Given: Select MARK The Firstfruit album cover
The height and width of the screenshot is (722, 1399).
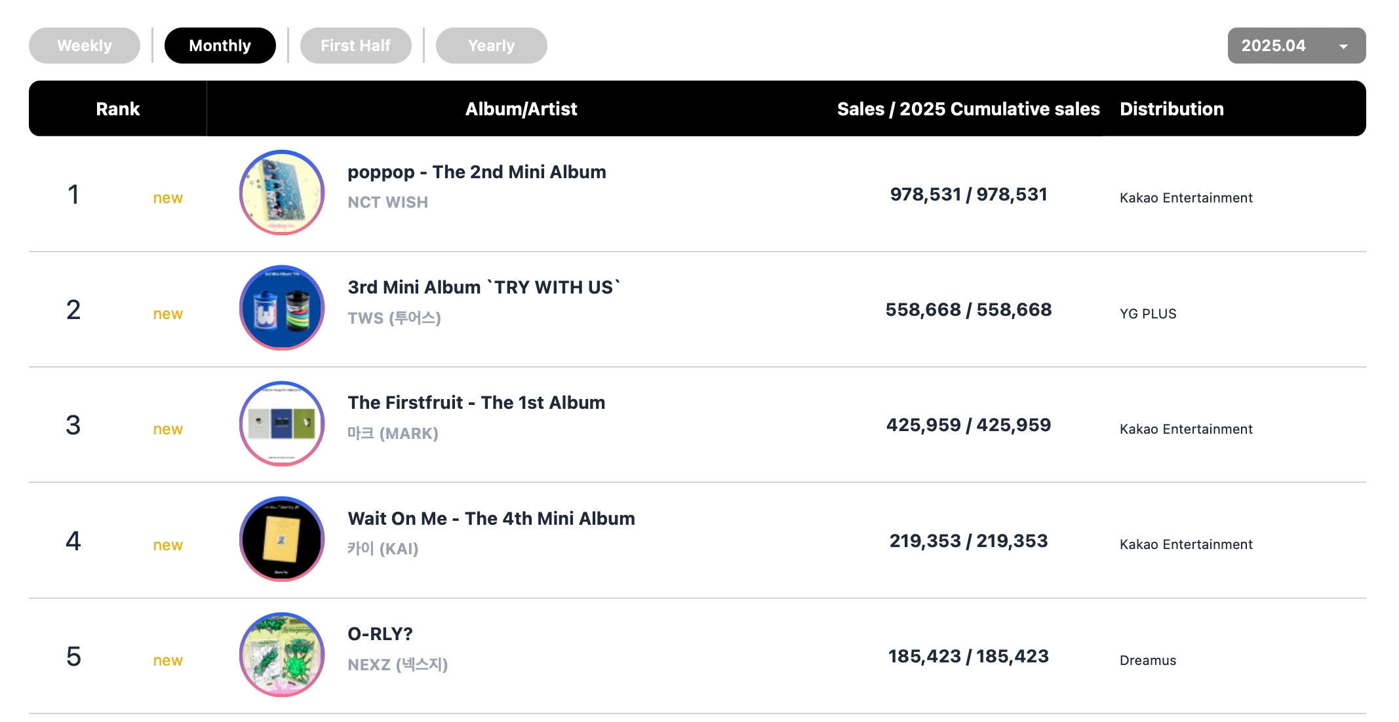Looking at the screenshot, I should point(282,424).
